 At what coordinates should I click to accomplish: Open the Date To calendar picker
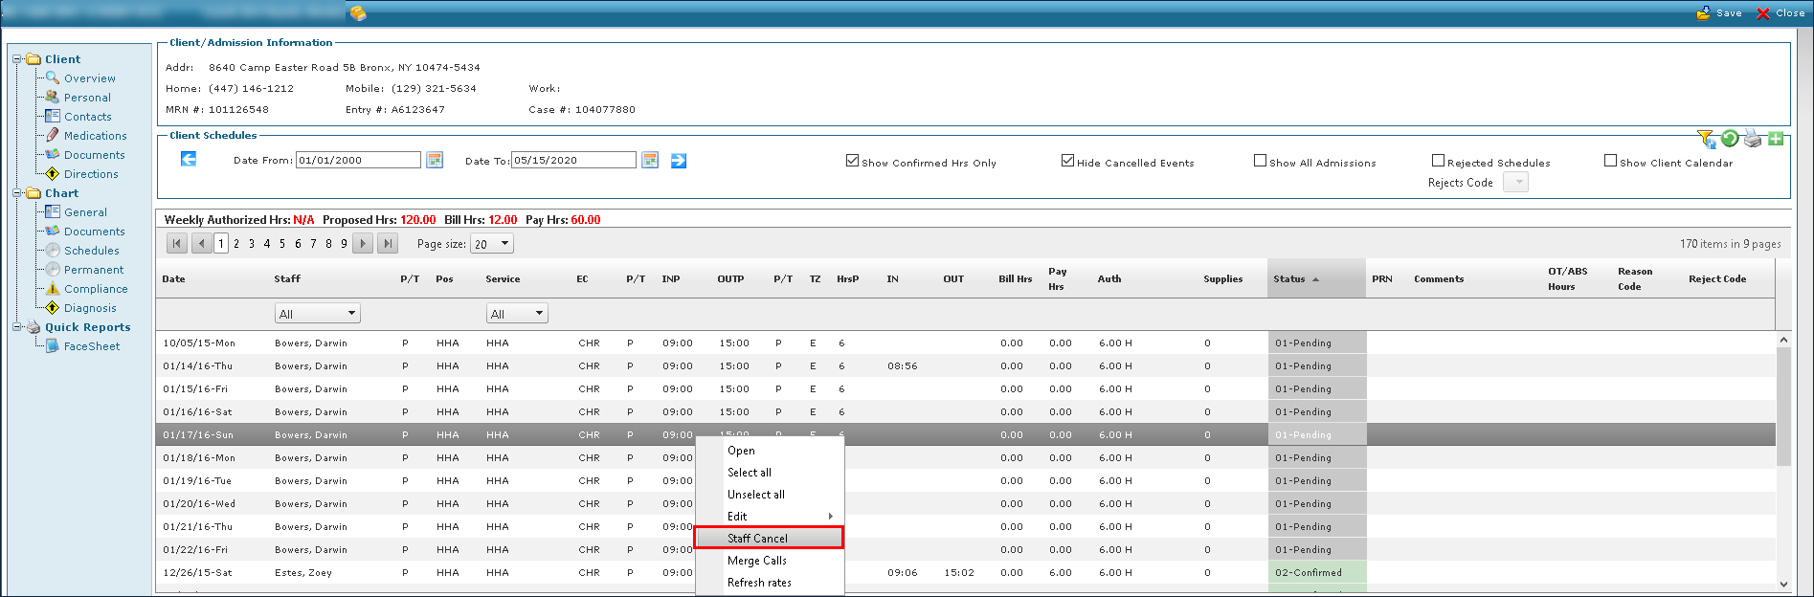[x=650, y=160]
